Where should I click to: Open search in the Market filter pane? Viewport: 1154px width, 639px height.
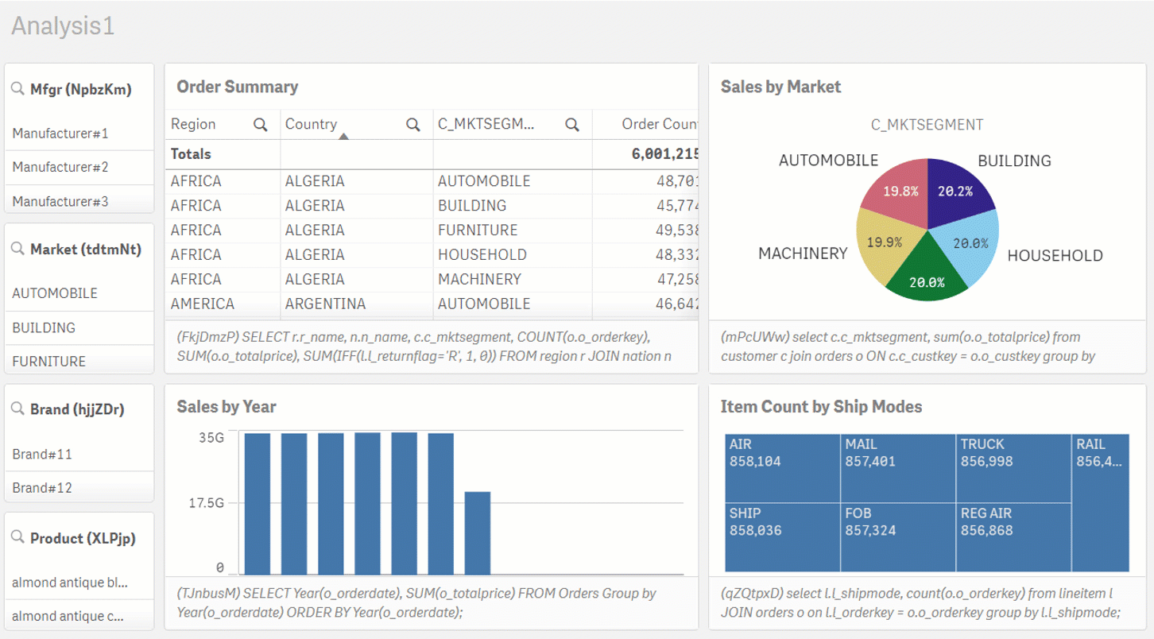(17, 249)
